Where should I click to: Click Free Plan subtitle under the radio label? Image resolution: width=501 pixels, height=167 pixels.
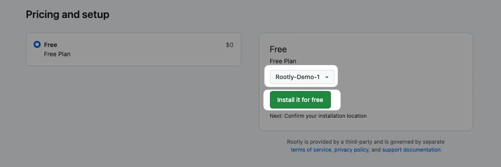tap(57, 54)
